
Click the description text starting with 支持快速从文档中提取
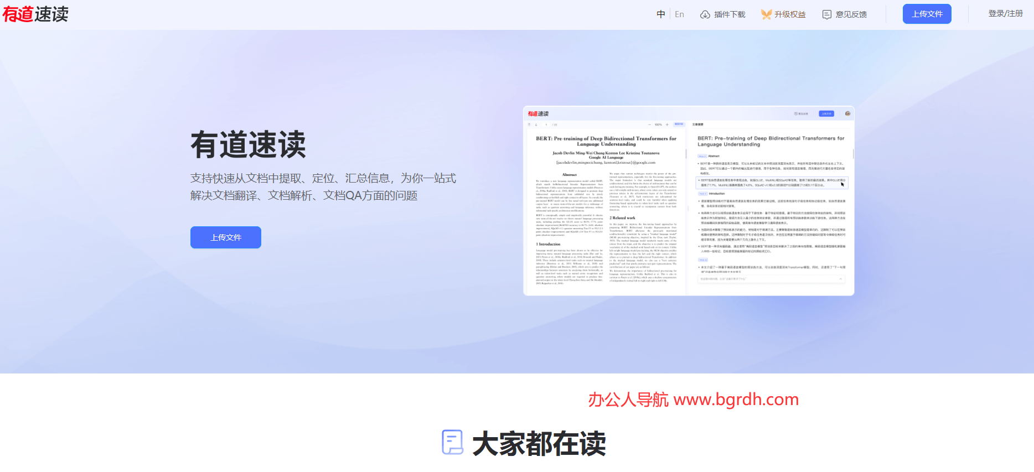323,186
